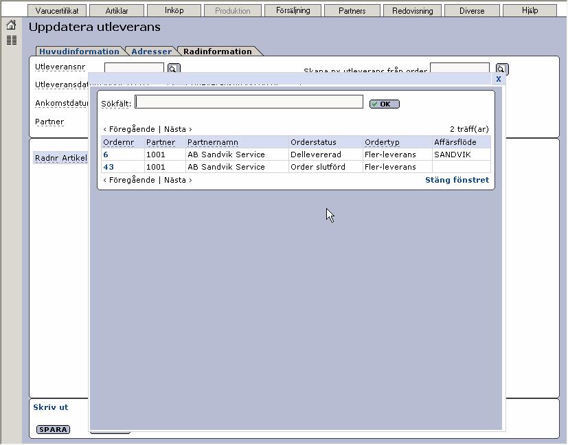Save with the SPARA button
Image resolution: width=568 pixels, height=445 pixels.
(x=54, y=429)
